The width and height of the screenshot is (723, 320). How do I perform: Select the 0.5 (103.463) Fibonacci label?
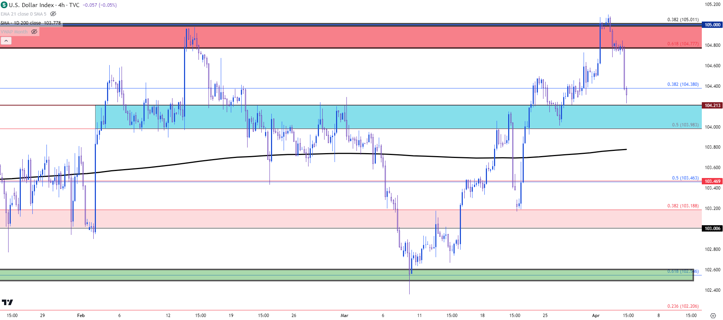(685, 178)
